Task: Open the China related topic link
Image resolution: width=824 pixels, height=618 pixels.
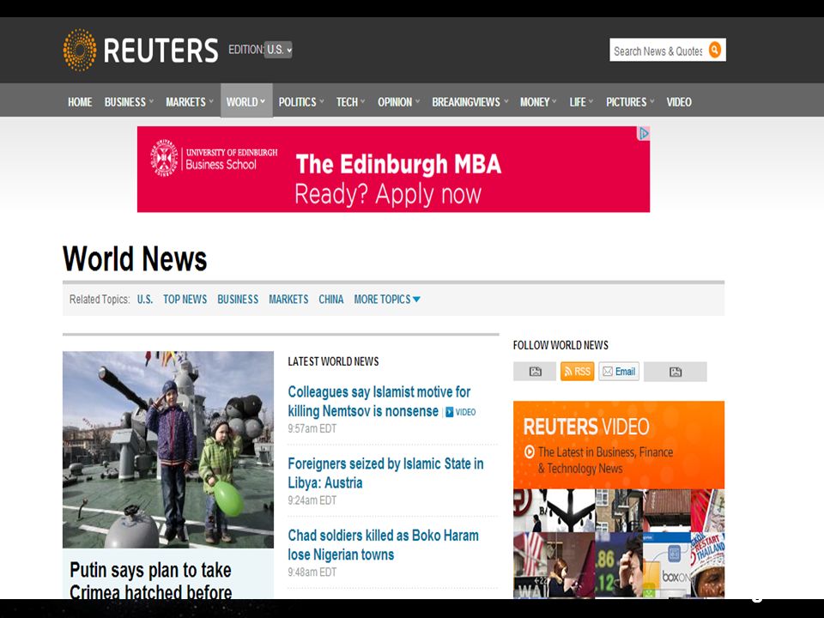Action: (x=331, y=300)
